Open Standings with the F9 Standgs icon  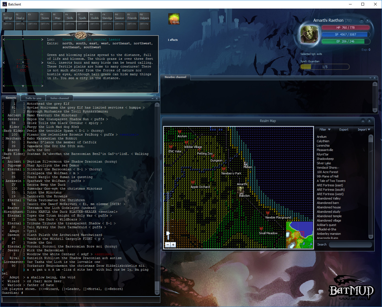pyautogui.click(x=107, y=17)
